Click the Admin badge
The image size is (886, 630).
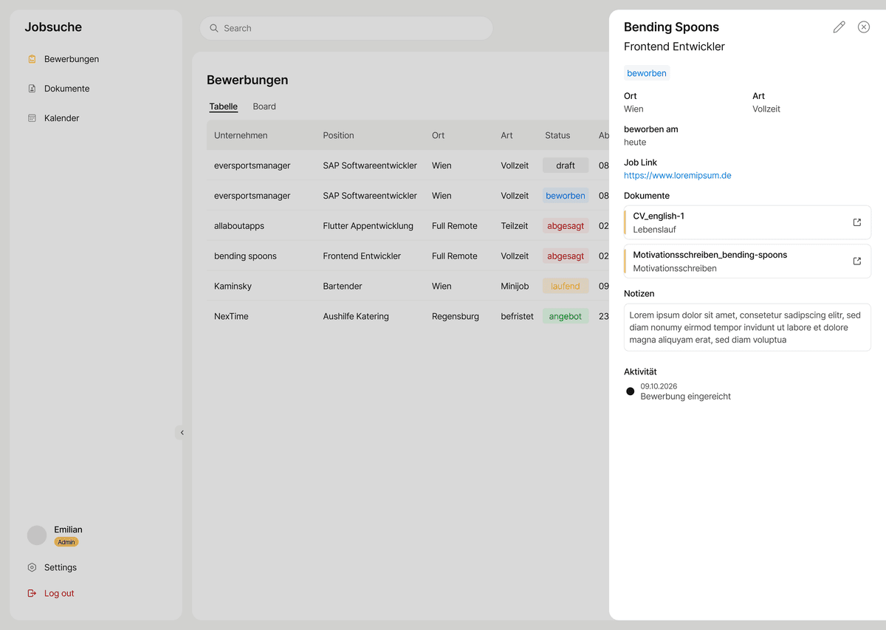click(x=66, y=542)
